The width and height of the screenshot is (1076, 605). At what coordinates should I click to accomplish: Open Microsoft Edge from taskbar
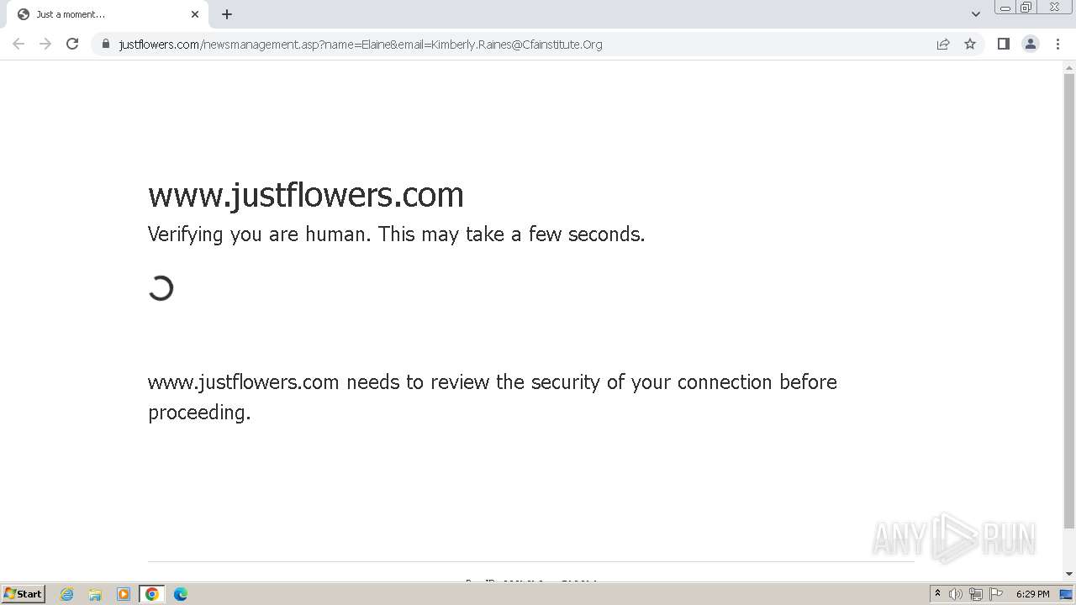[181, 594]
